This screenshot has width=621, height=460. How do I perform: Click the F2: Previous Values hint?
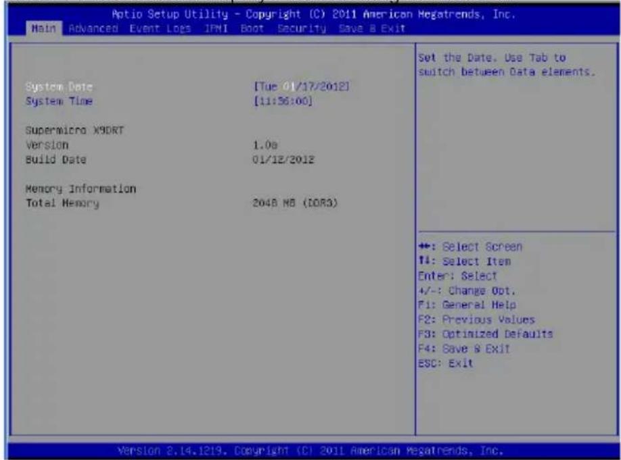[476, 320]
